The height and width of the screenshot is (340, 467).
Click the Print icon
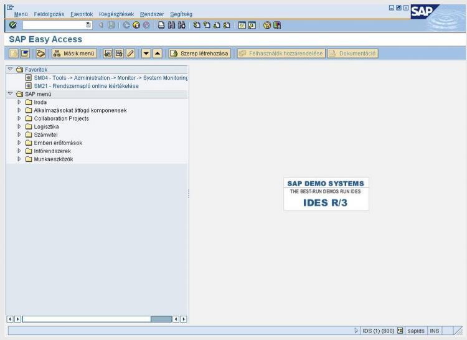click(161, 26)
